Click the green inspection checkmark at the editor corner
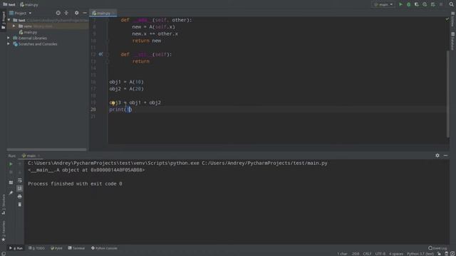The width and height of the screenshot is (456, 256). click(x=447, y=19)
